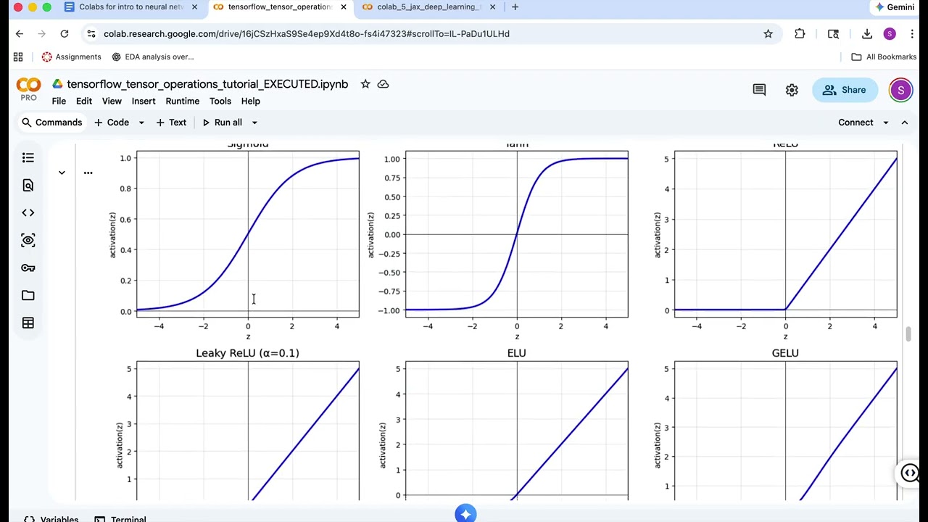Open the Chrome apps grid icon
Viewport: 928px width, 522px height.
18,57
